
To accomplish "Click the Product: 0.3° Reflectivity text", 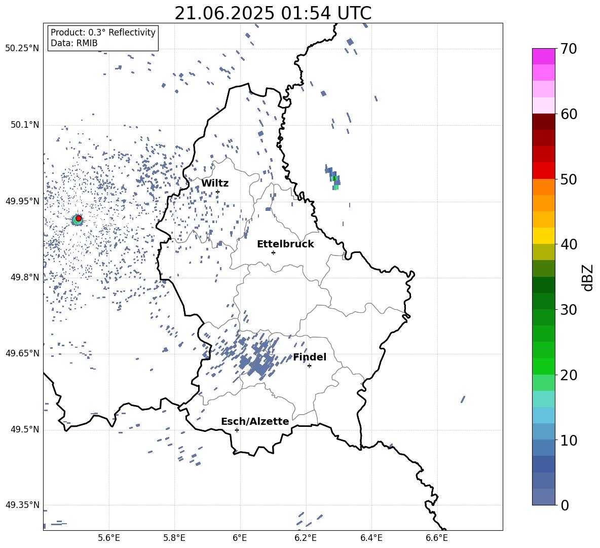I will [x=103, y=32].
